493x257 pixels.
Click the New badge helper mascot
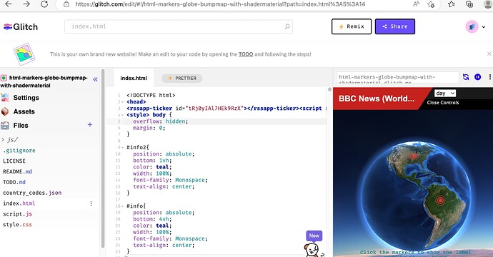pyautogui.click(x=313, y=245)
